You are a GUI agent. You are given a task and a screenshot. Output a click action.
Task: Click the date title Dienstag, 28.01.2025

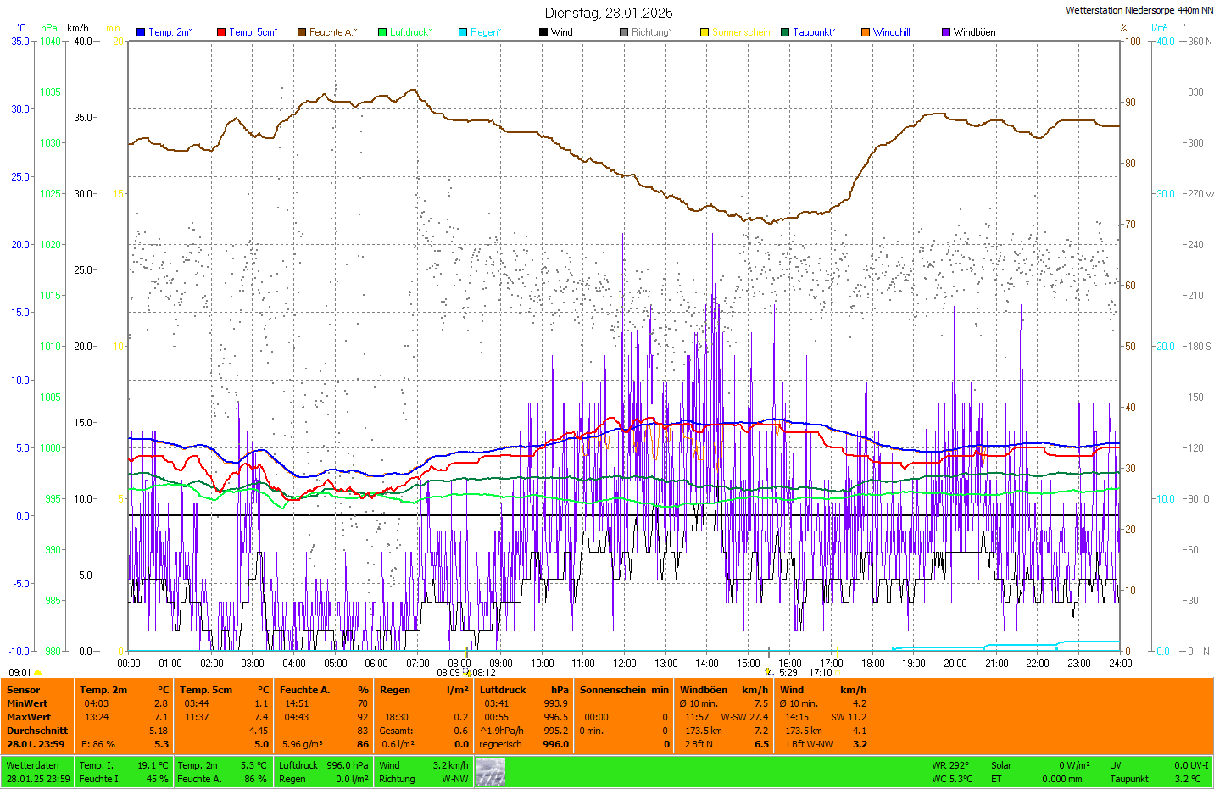609,13
